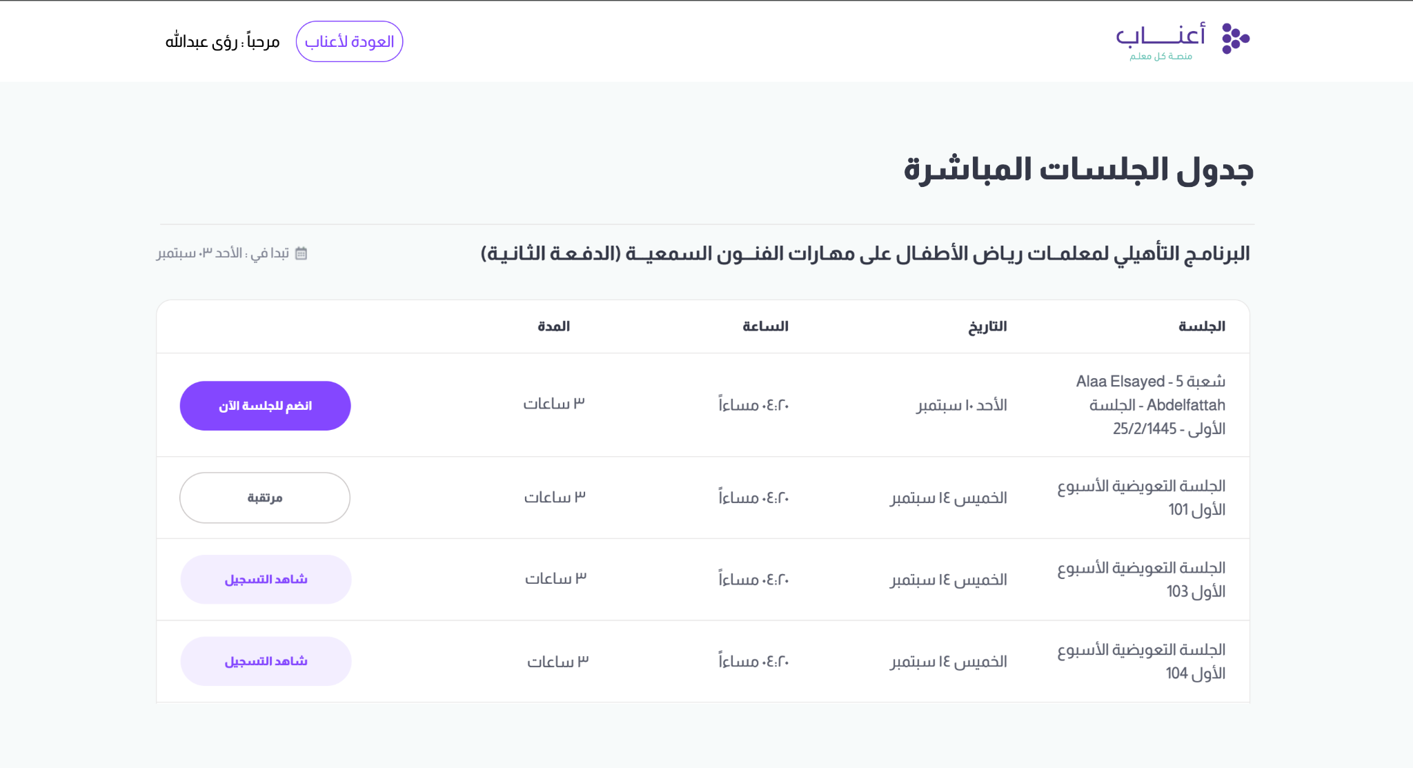The width and height of the screenshot is (1413, 768).
Task: Click the user greeting رؤى عبدالله
Action: 222,42
